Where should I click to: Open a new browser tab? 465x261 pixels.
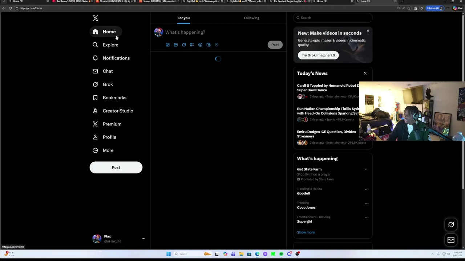click(x=402, y=1)
